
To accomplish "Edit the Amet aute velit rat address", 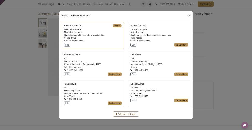I will pyautogui.click(x=67, y=45).
